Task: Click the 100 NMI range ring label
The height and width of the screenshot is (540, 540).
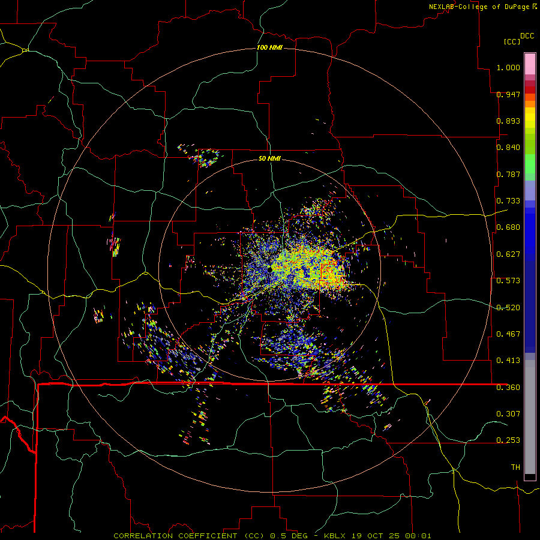Action: (269, 47)
